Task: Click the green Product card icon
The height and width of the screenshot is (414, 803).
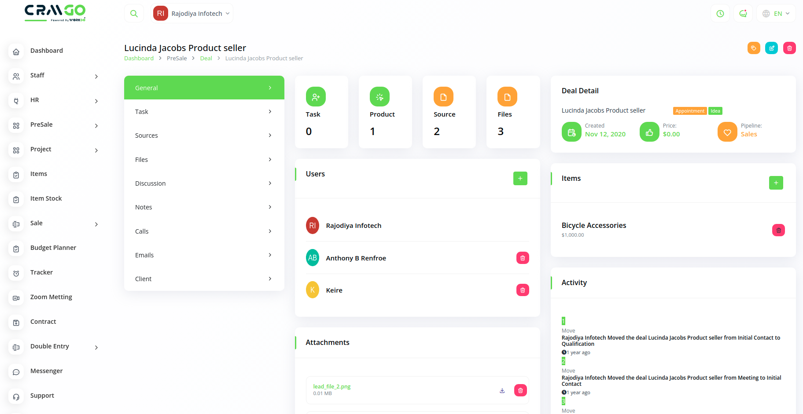Action: click(x=379, y=97)
